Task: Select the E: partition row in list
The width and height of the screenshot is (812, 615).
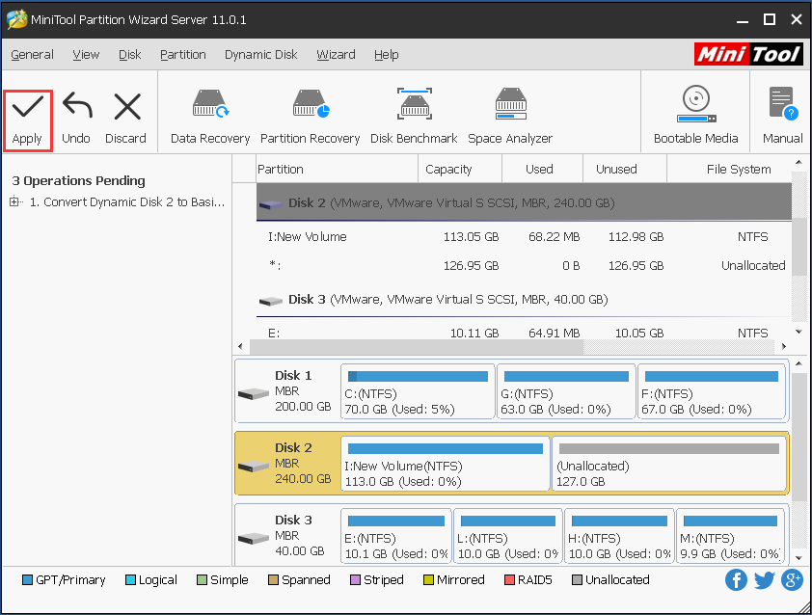Action: pos(524,333)
